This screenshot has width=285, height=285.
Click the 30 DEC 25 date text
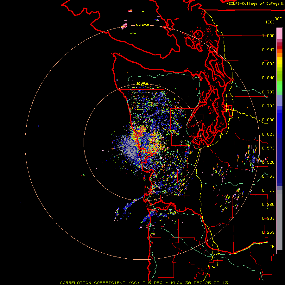(198, 283)
